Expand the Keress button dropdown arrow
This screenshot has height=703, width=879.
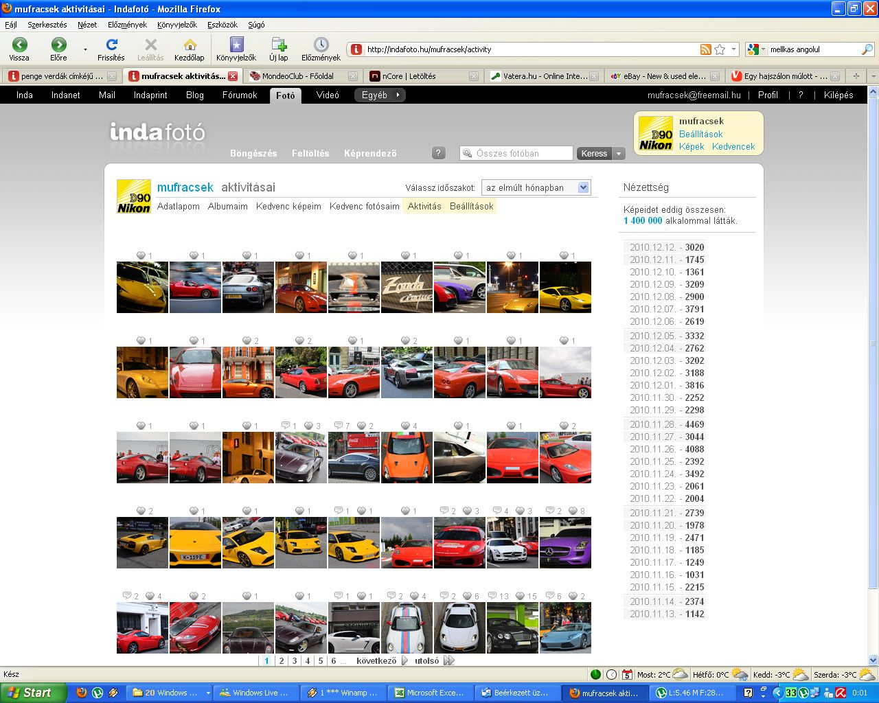619,153
